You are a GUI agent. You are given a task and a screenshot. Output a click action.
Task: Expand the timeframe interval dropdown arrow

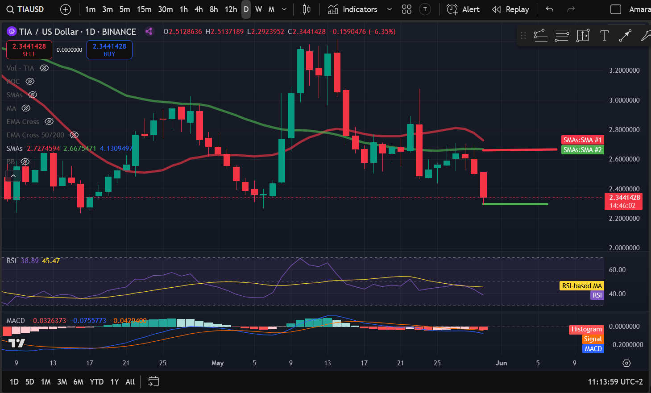(284, 9)
